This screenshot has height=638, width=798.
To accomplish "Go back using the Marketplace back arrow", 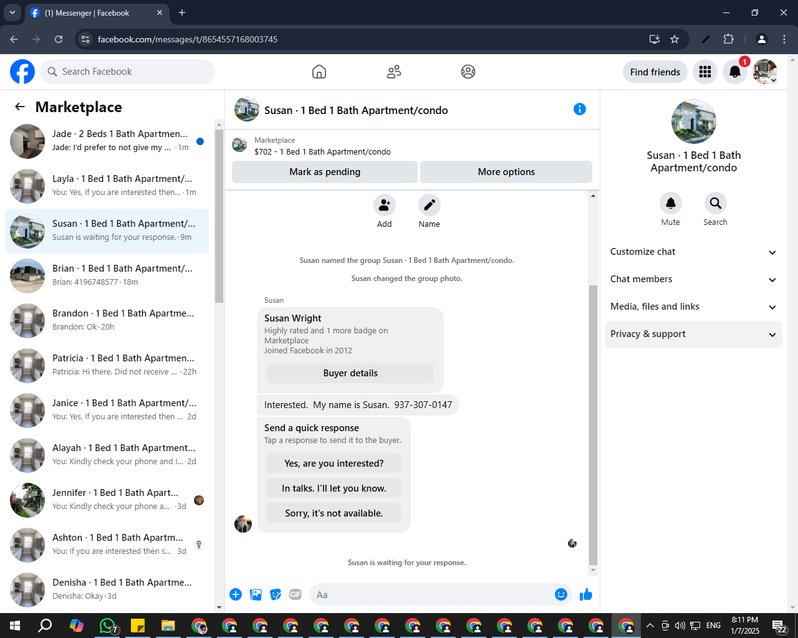I will (x=20, y=107).
